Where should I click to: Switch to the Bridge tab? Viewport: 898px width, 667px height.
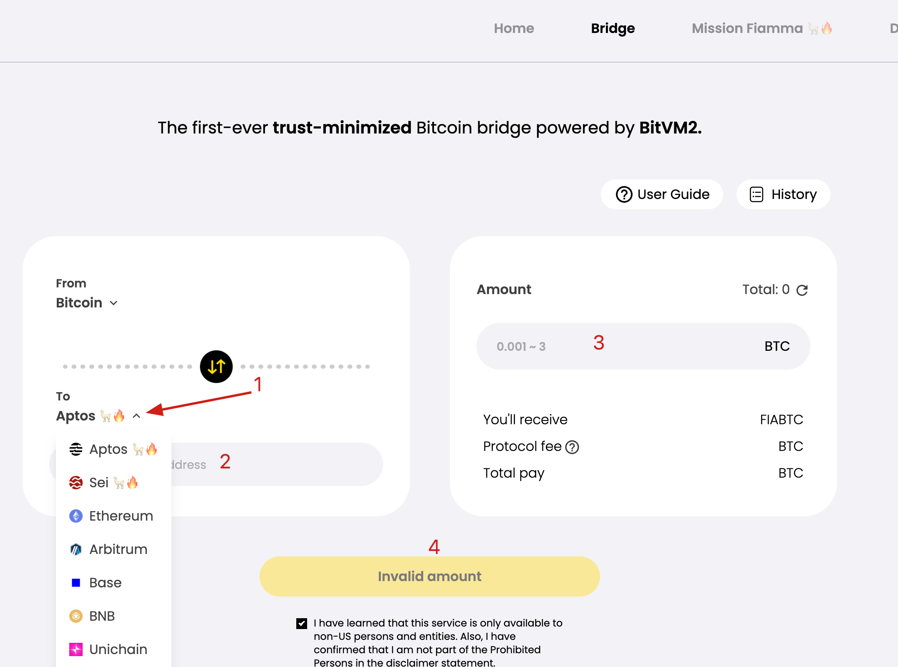tap(613, 28)
